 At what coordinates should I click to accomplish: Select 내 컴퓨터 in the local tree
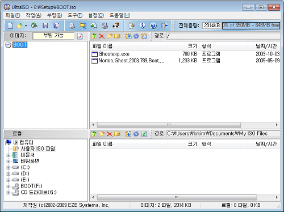click(23, 142)
